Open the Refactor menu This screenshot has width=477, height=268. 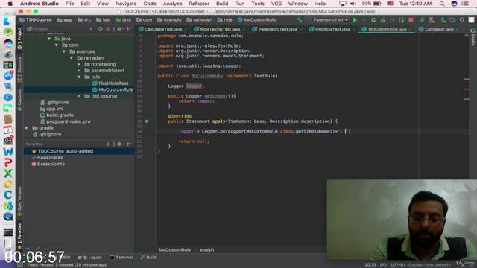[199, 4]
